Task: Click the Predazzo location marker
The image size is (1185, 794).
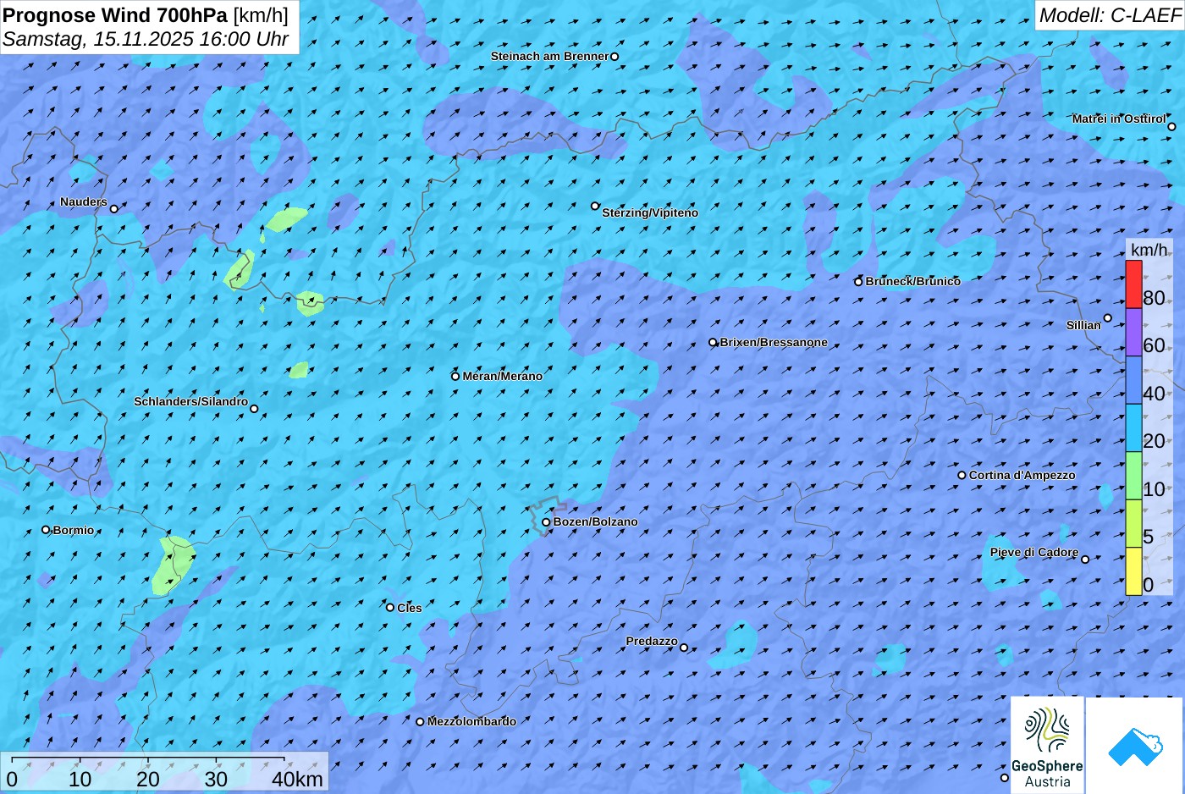Action: tap(684, 648)
